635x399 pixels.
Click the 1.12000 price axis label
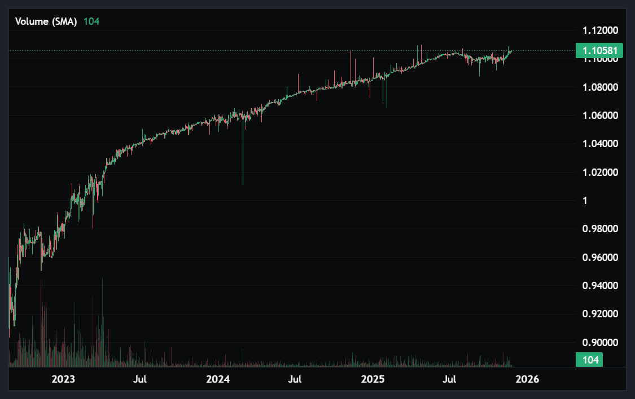600,30
